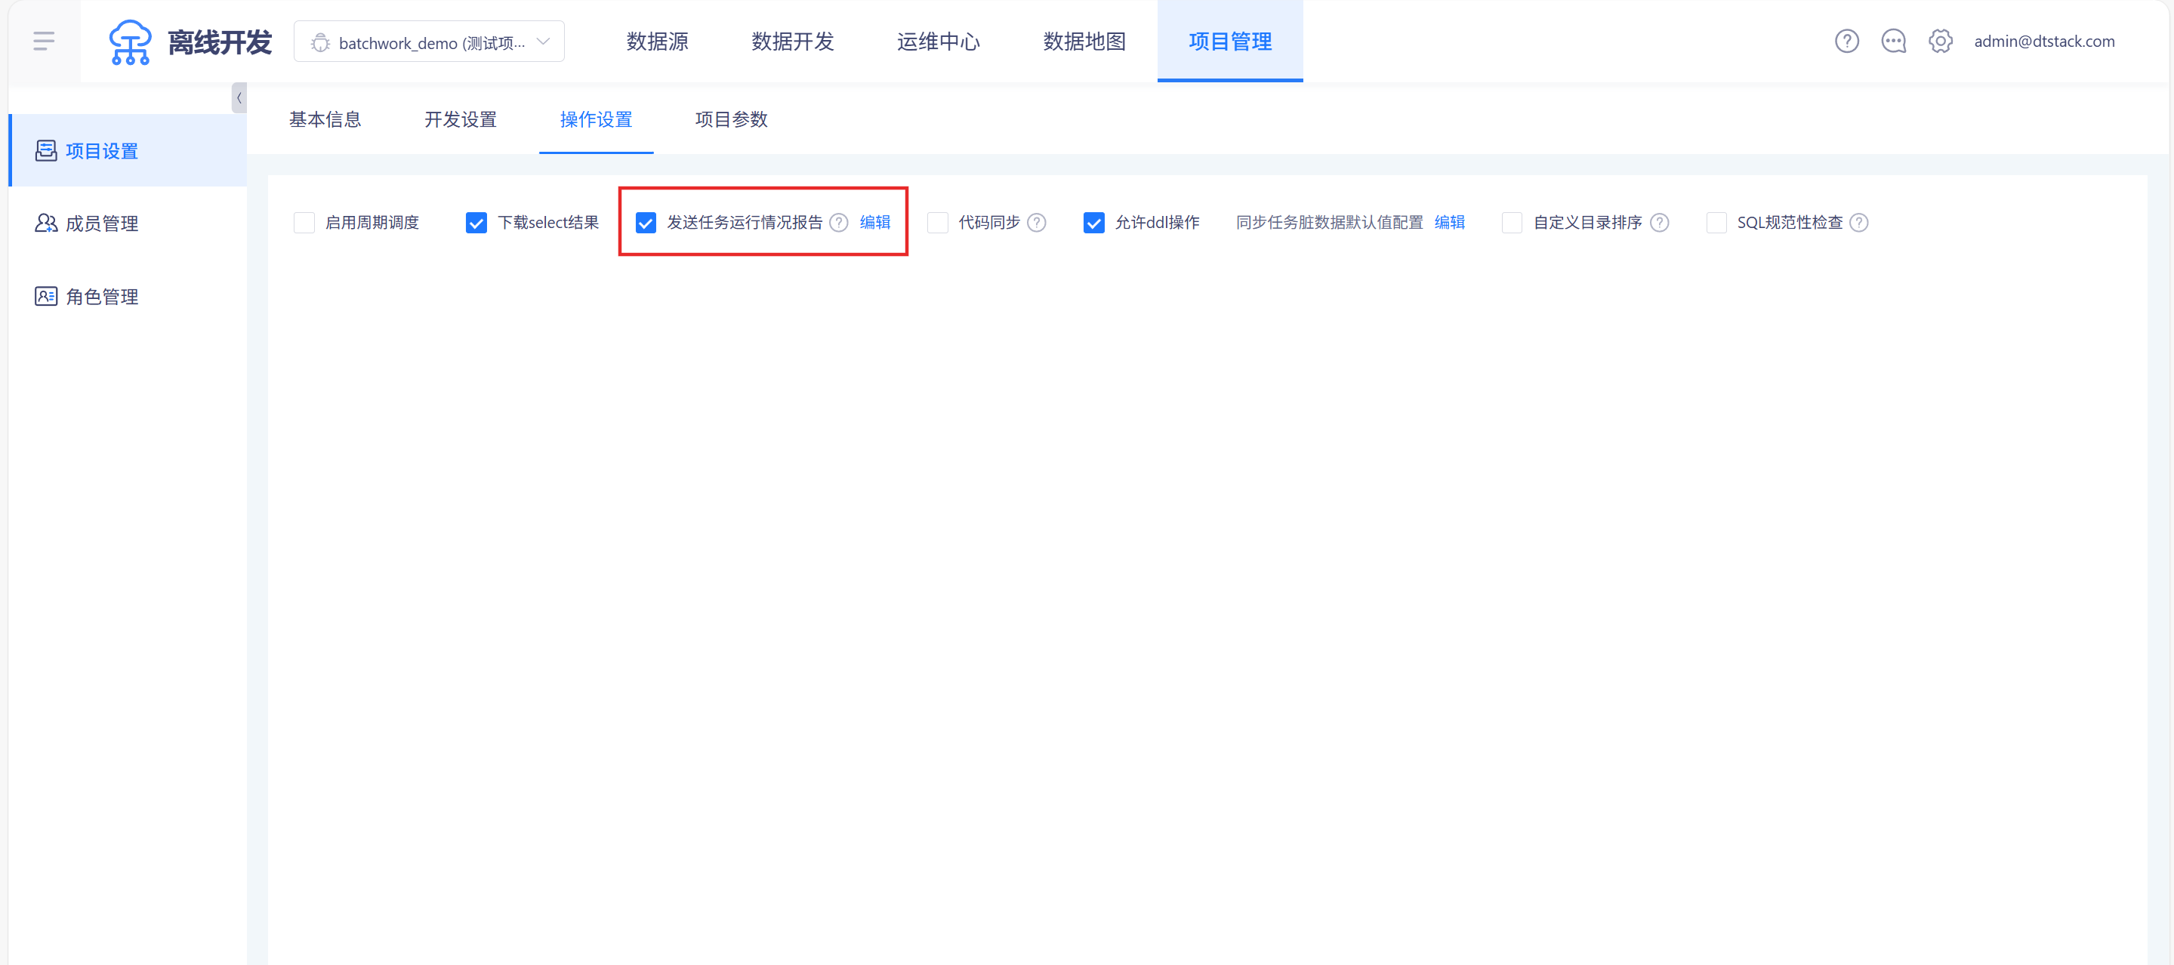Click help icon beside 发送任务运行情况报告
2174x965 pixels.
[838, 223]
